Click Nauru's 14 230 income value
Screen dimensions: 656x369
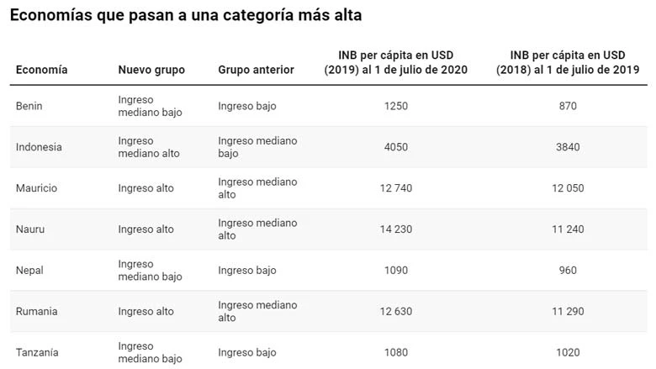395,229
